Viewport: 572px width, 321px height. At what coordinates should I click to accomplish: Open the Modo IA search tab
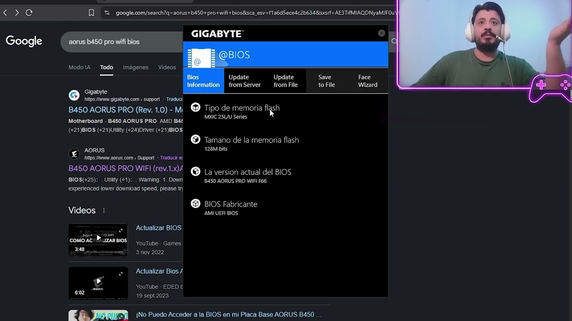79,67
